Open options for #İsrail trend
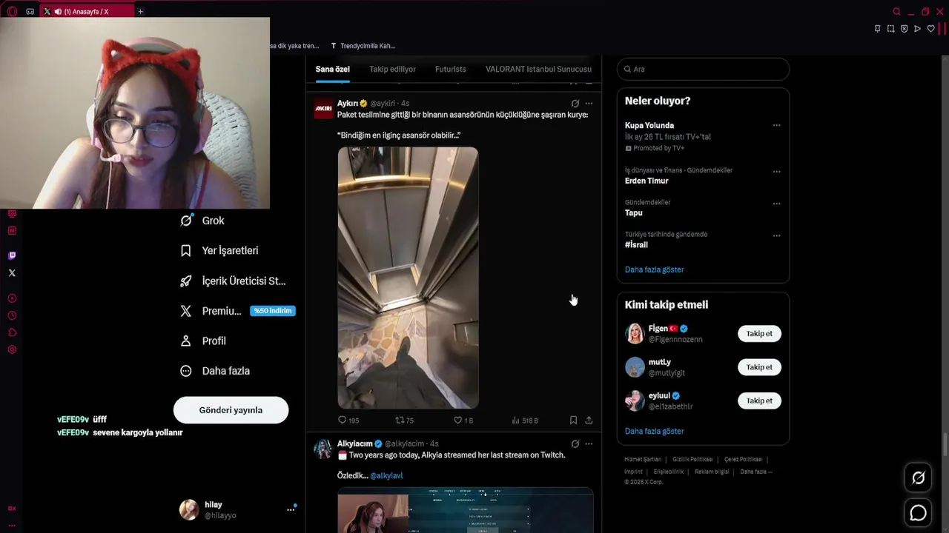The image size is (949, 533). click(x=776, y=235)
